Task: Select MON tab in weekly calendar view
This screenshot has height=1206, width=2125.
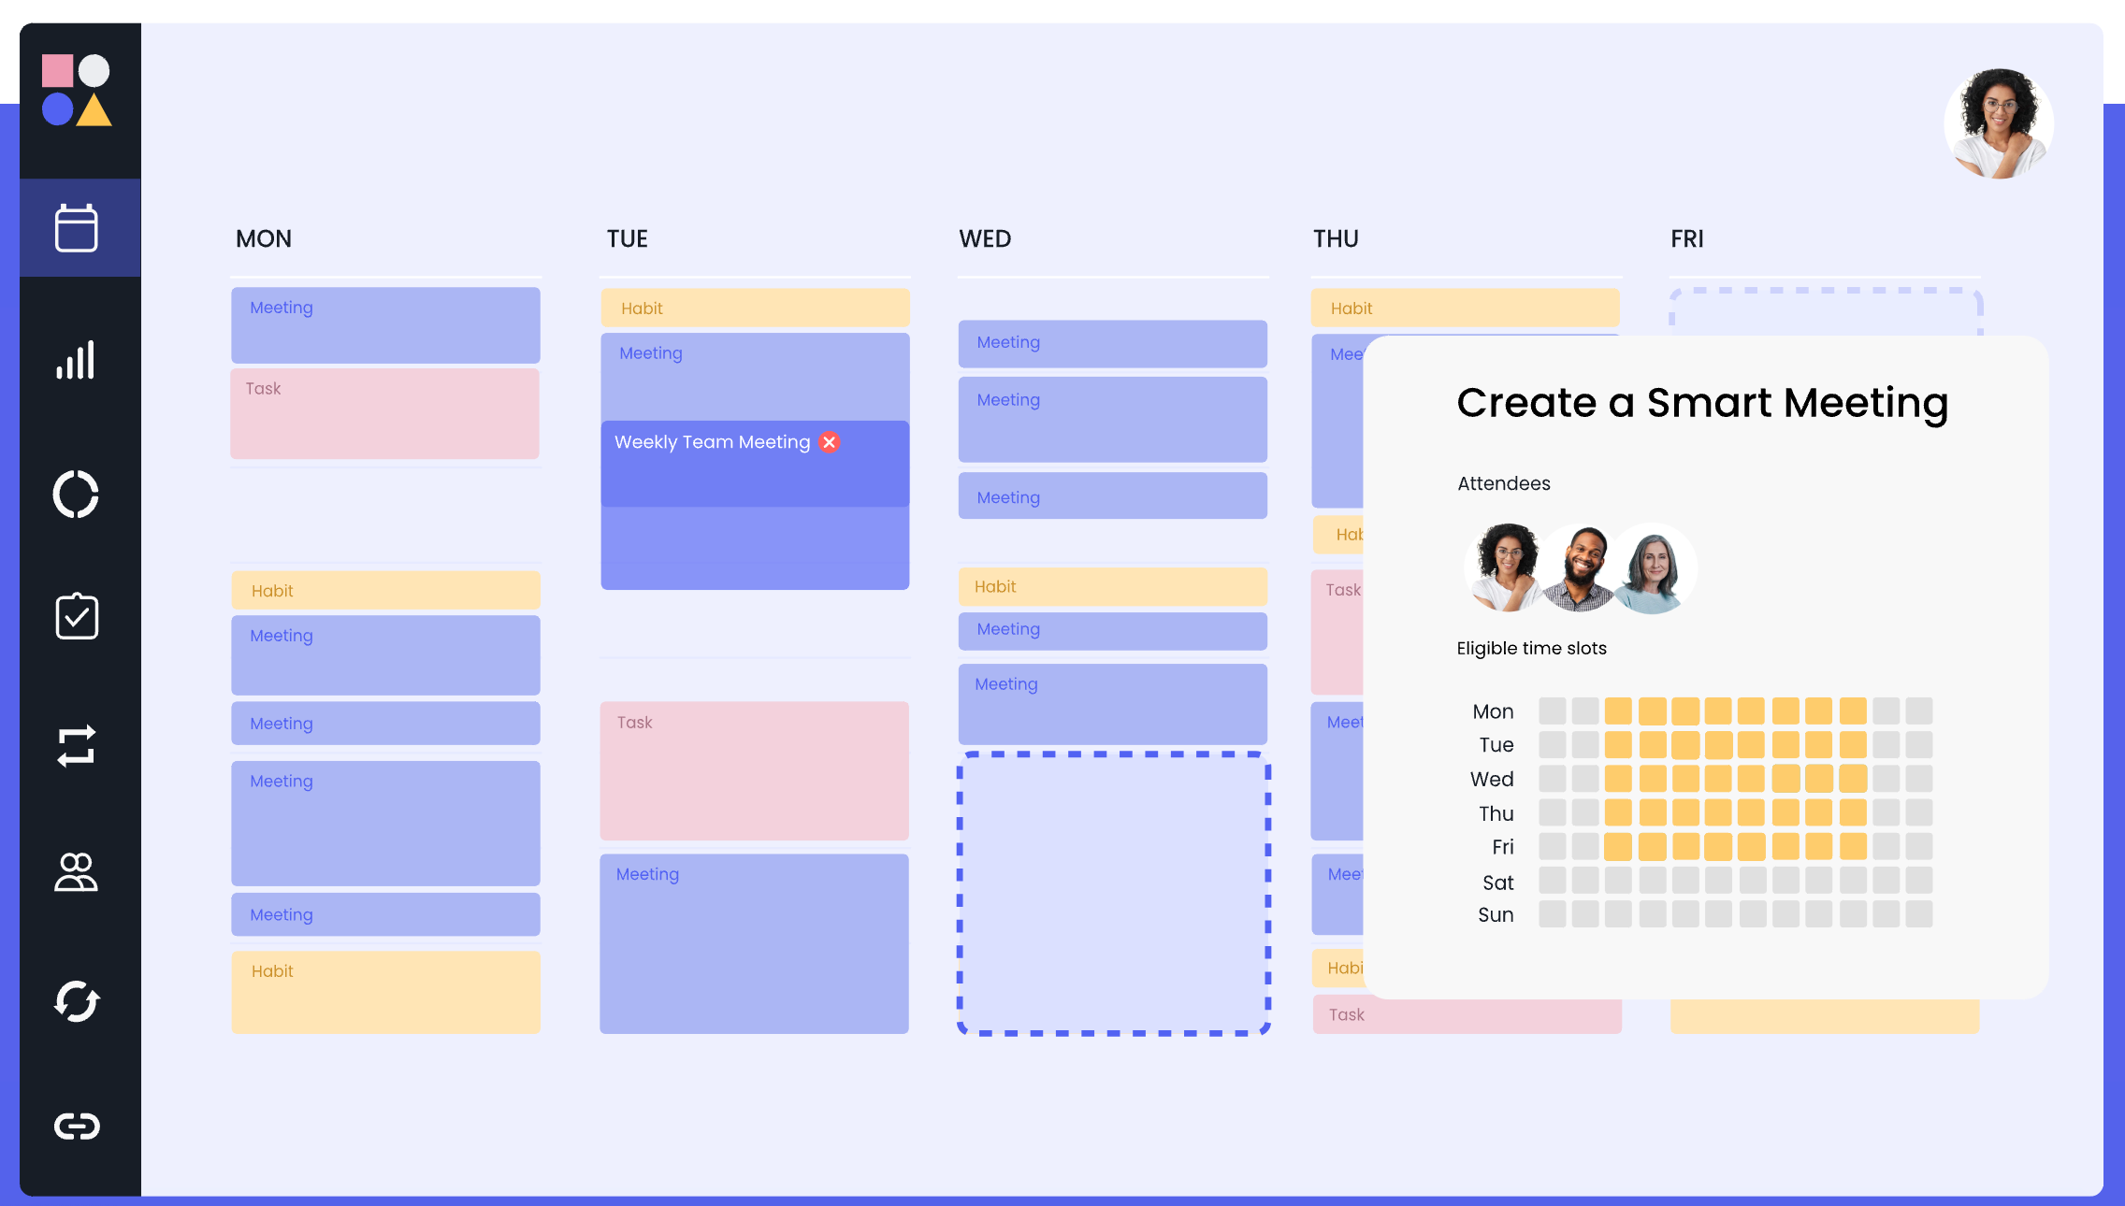Action: point(264,237)
